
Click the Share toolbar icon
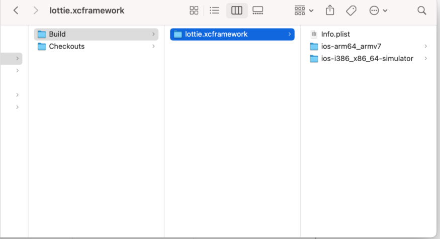click(330, 11)
